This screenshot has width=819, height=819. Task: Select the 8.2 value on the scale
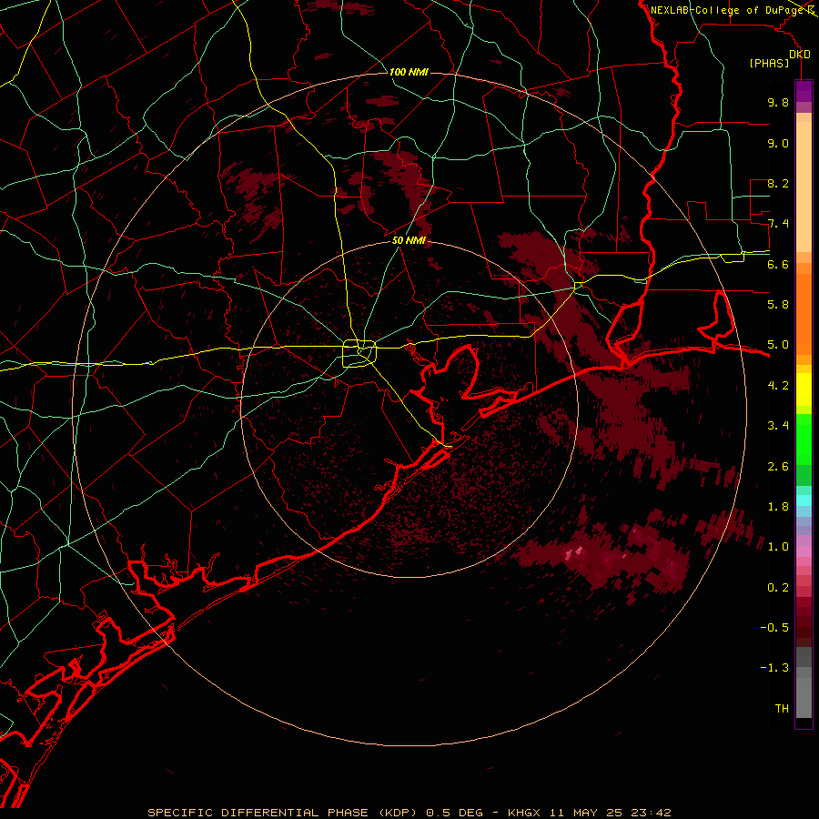point(778,183)
